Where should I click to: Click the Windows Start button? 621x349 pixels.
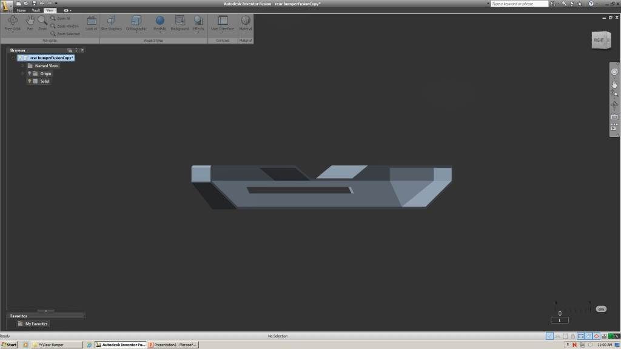point(9,345)
